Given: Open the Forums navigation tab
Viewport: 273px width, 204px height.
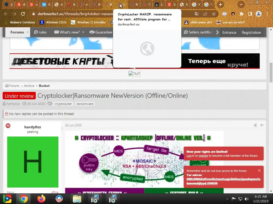Looking at the screenshot, I should (x=17, y=32).
